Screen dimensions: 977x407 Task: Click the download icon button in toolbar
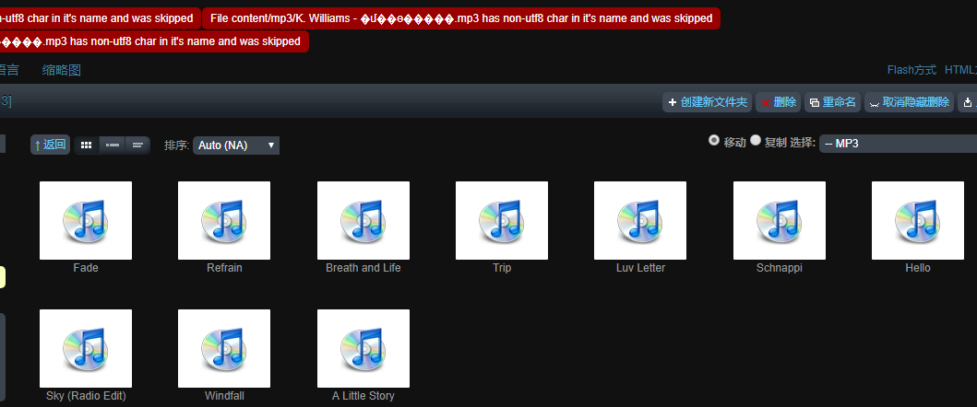(967, 102)
